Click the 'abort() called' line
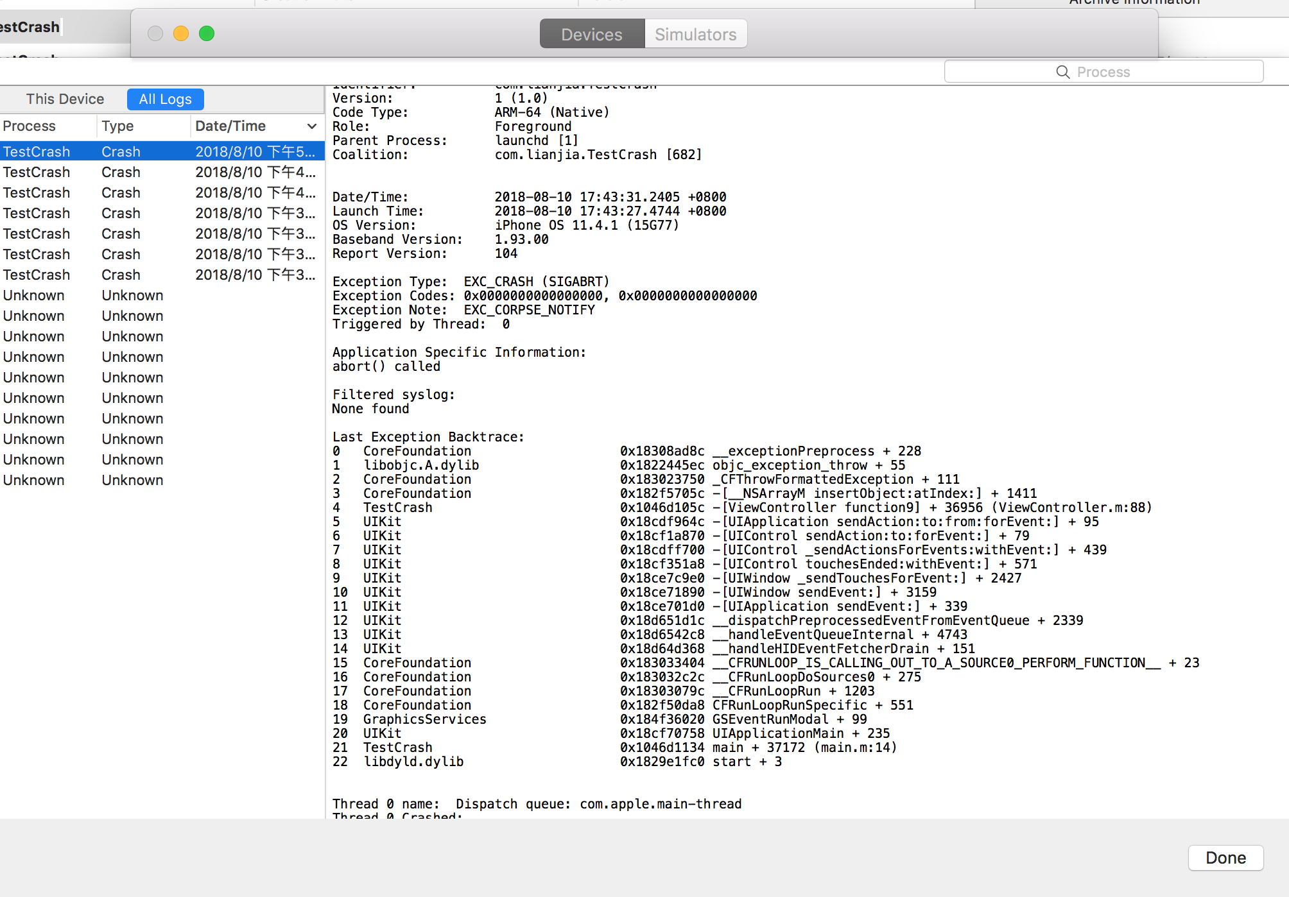1289x897 pixels. (x=386, y=366)
